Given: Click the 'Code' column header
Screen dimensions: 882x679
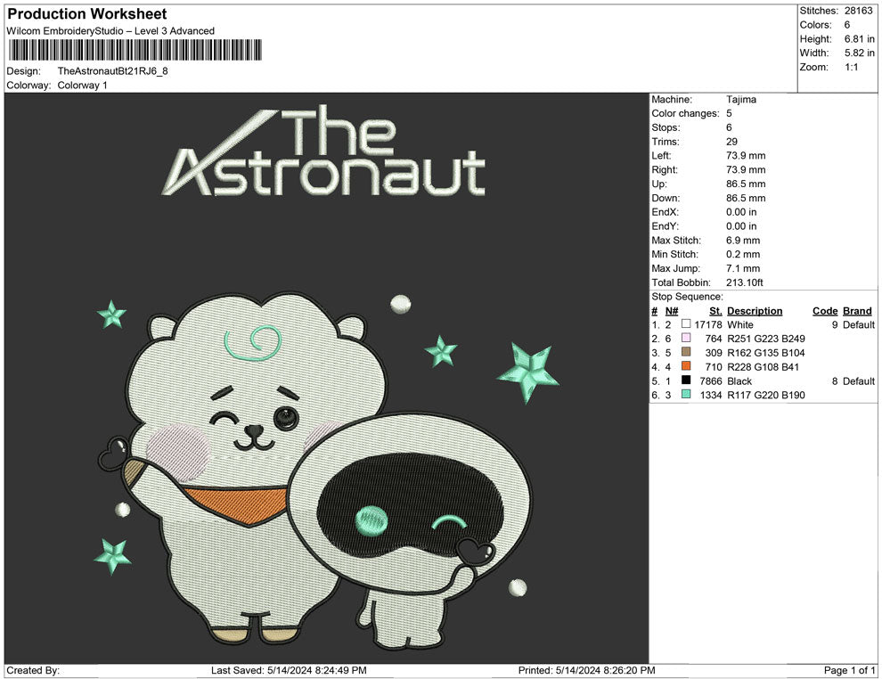Looking at the screenshot, I should click(825, 311).
